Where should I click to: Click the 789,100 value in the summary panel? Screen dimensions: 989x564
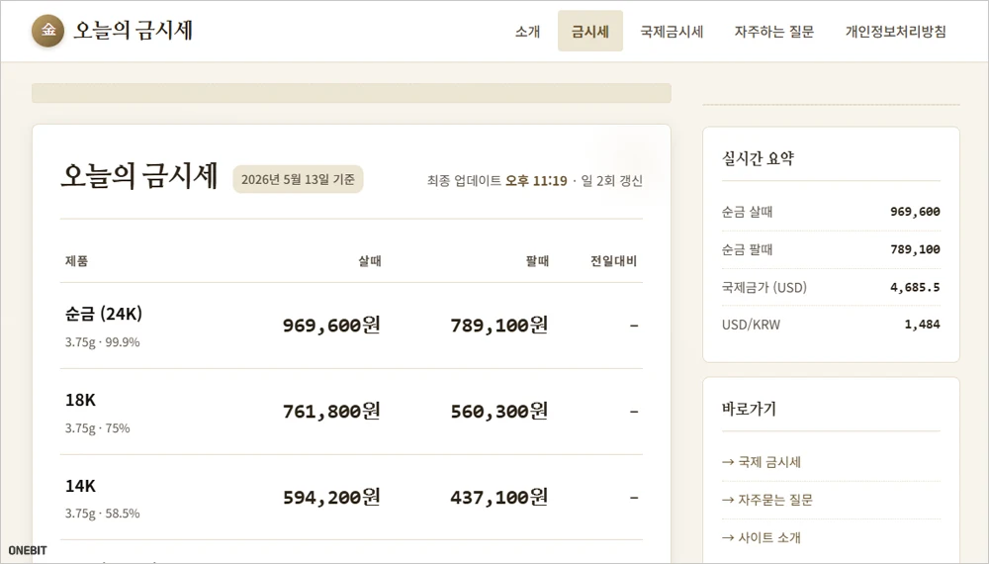(x=915, y=249)
